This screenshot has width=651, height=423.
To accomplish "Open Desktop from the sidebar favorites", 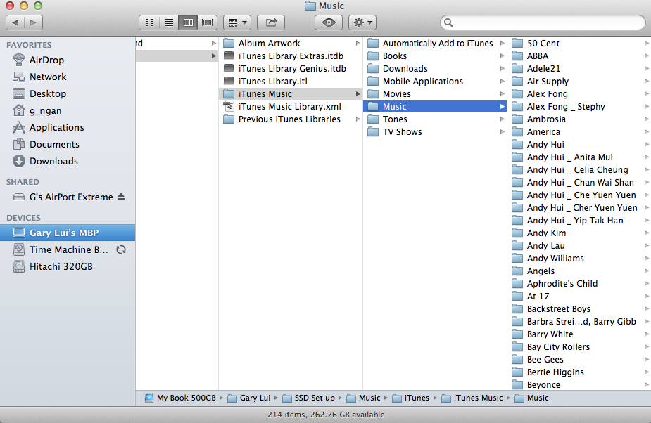I will [x=68, y=93].
